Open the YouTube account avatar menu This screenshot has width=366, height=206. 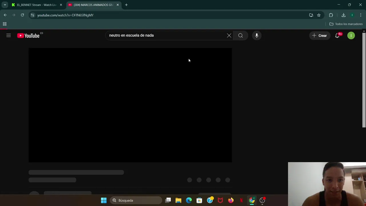(x=351, y=35)
